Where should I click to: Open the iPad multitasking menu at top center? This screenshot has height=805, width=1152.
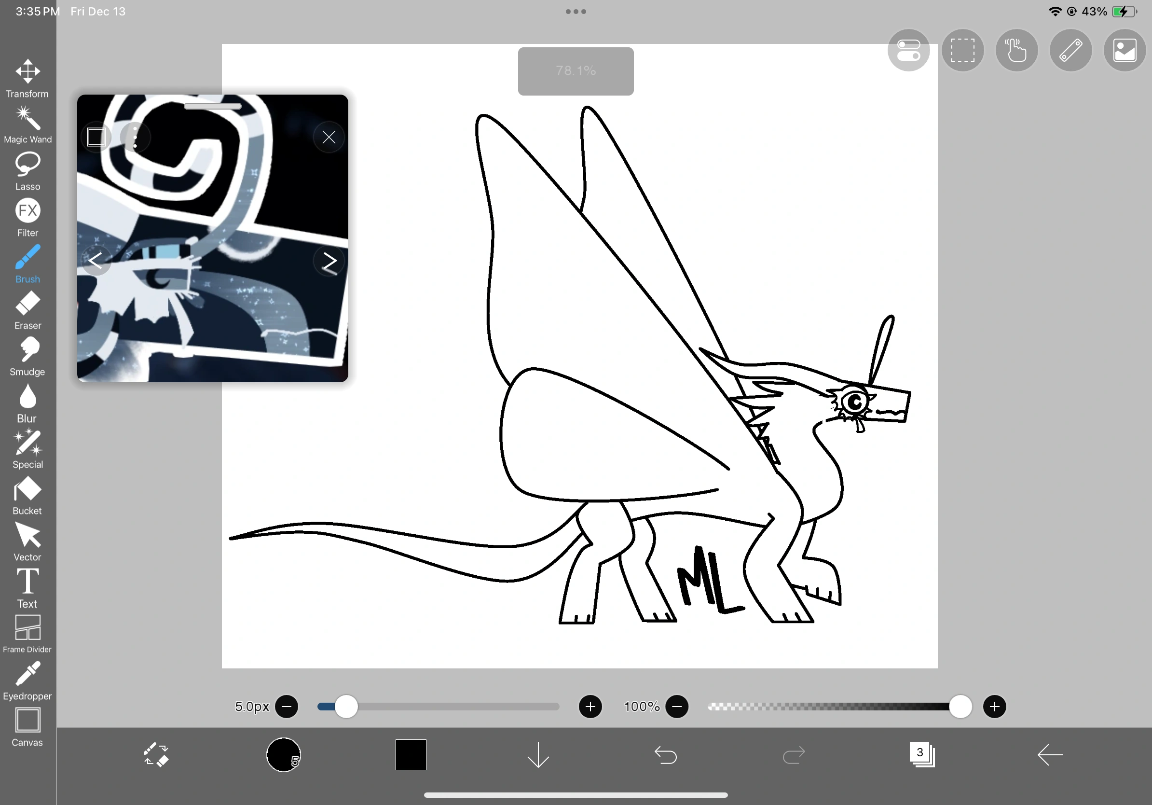(575, 11)
